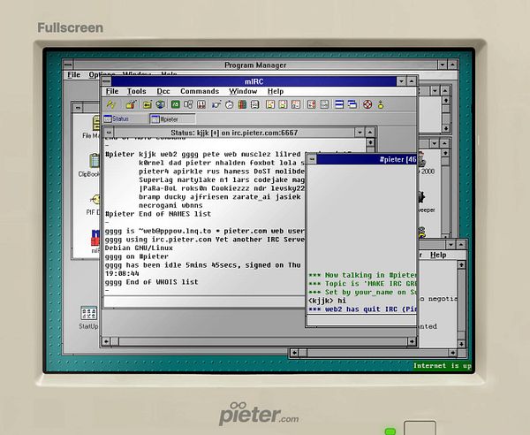Open the Dcc menu
The height and width of the screenshot is (435, 530).
tap(163, 91)
